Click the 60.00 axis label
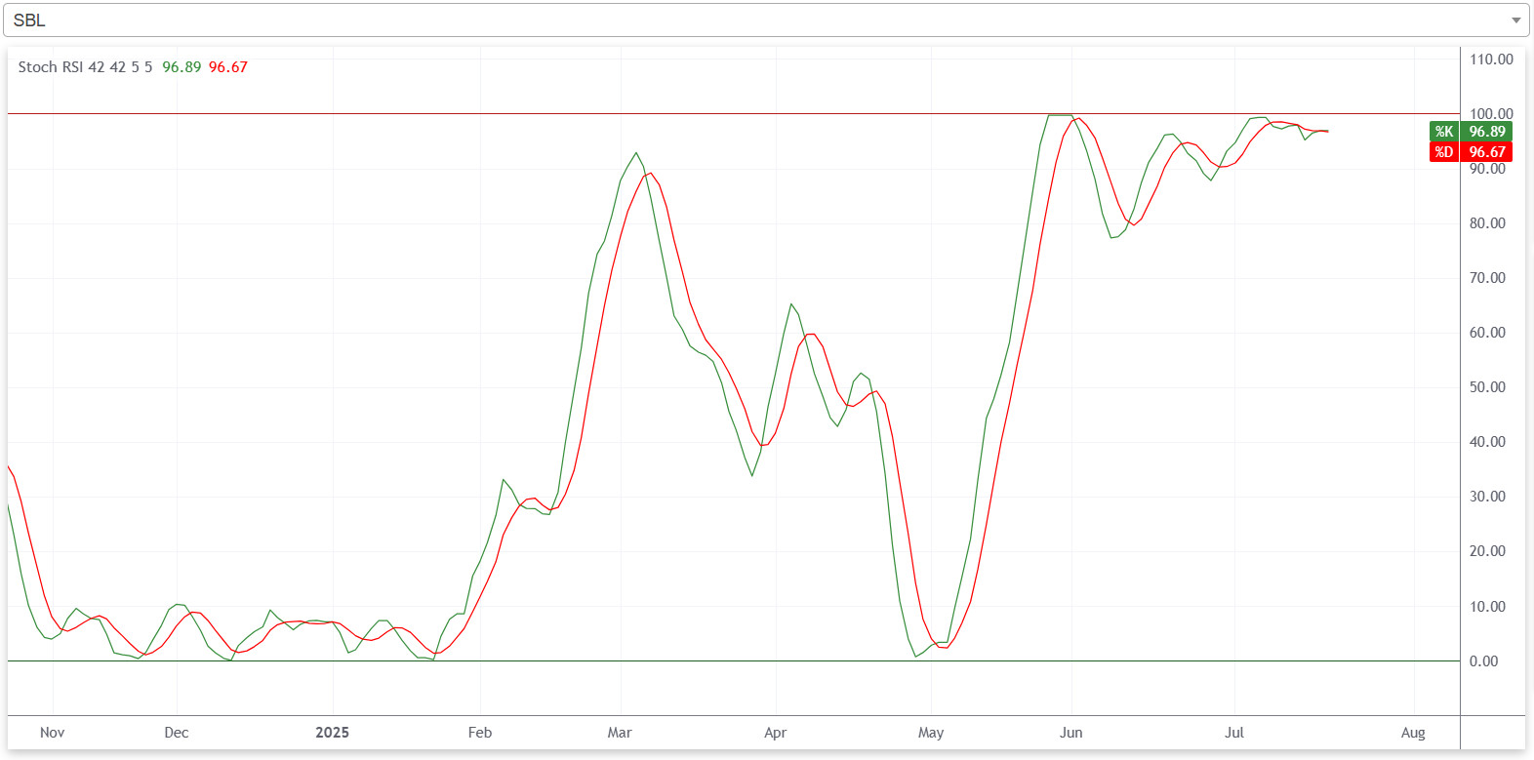 [x=1487, y=333]
